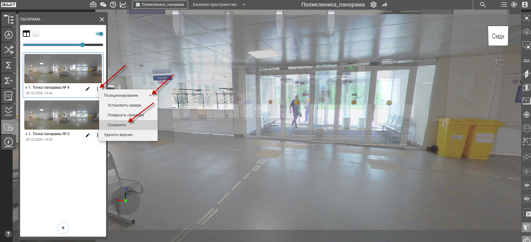Open the notifications bell icon
531x242 pixels.
pos(514,5)
